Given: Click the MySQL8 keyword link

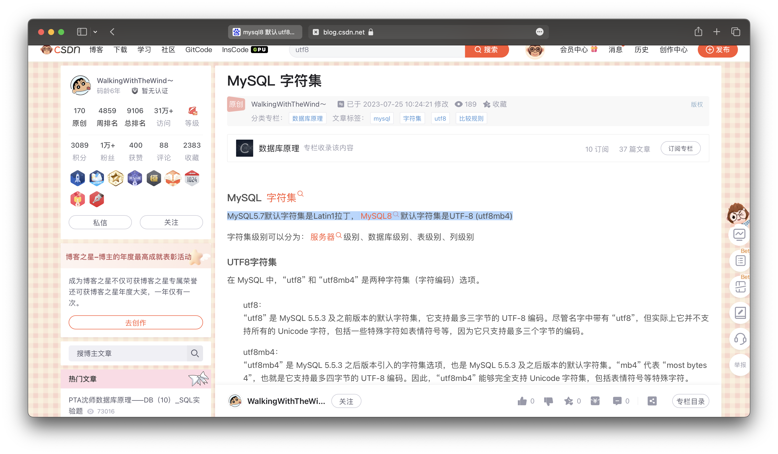Looking at the screenshot, I should 379,216.
